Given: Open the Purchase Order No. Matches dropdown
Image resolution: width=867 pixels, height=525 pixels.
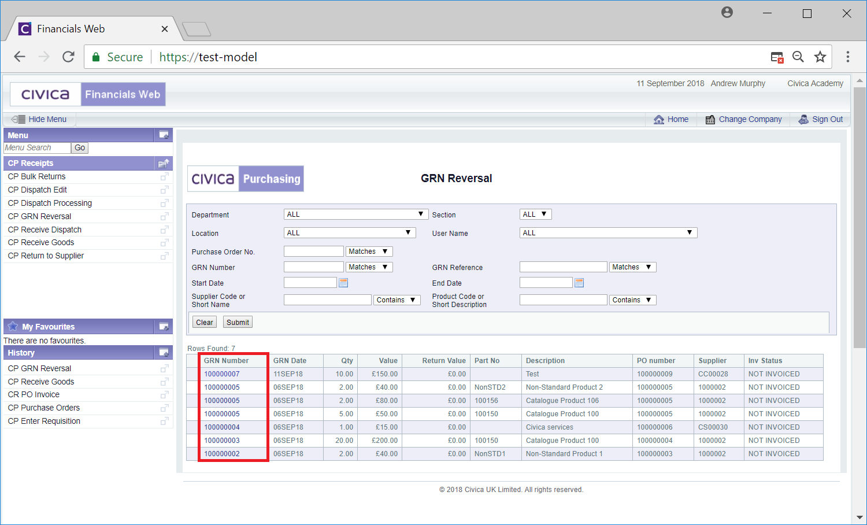Looking at the screenshot, I should point(369,252).
